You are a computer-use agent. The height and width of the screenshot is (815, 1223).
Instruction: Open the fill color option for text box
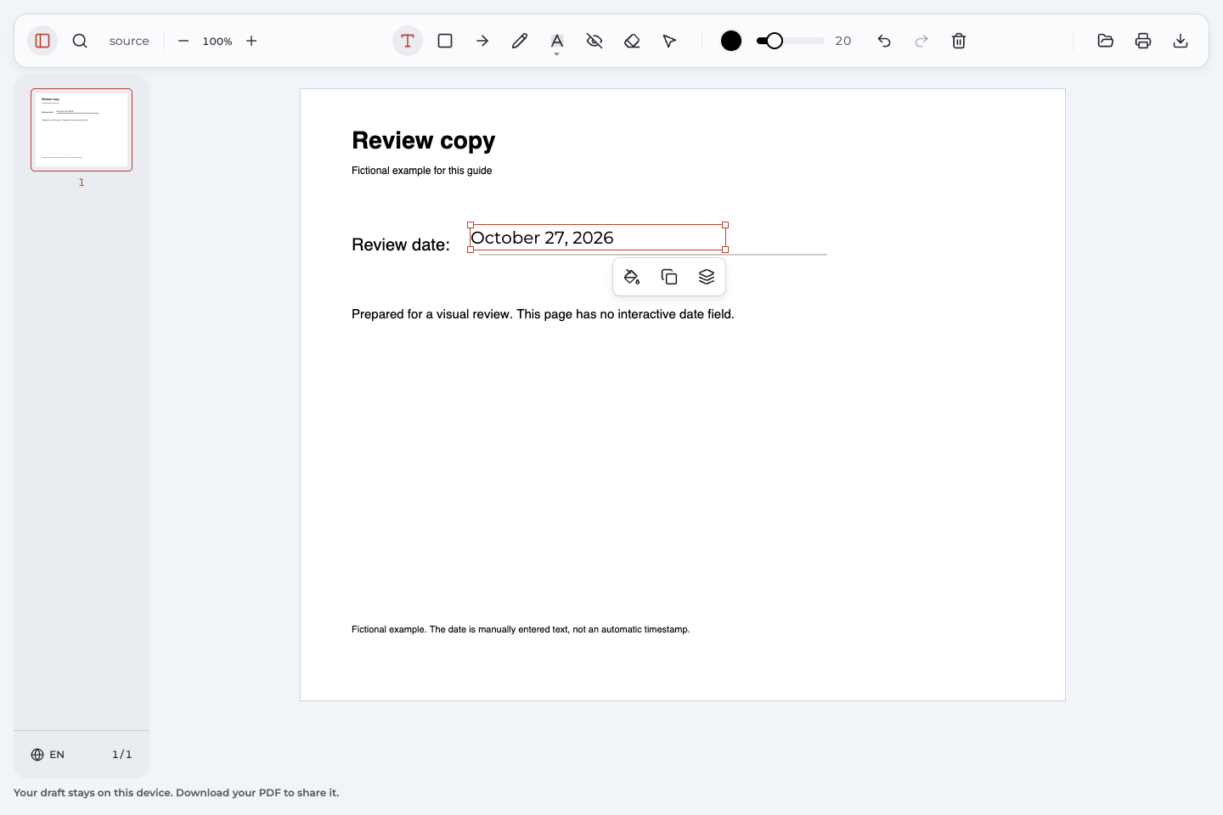632,277
